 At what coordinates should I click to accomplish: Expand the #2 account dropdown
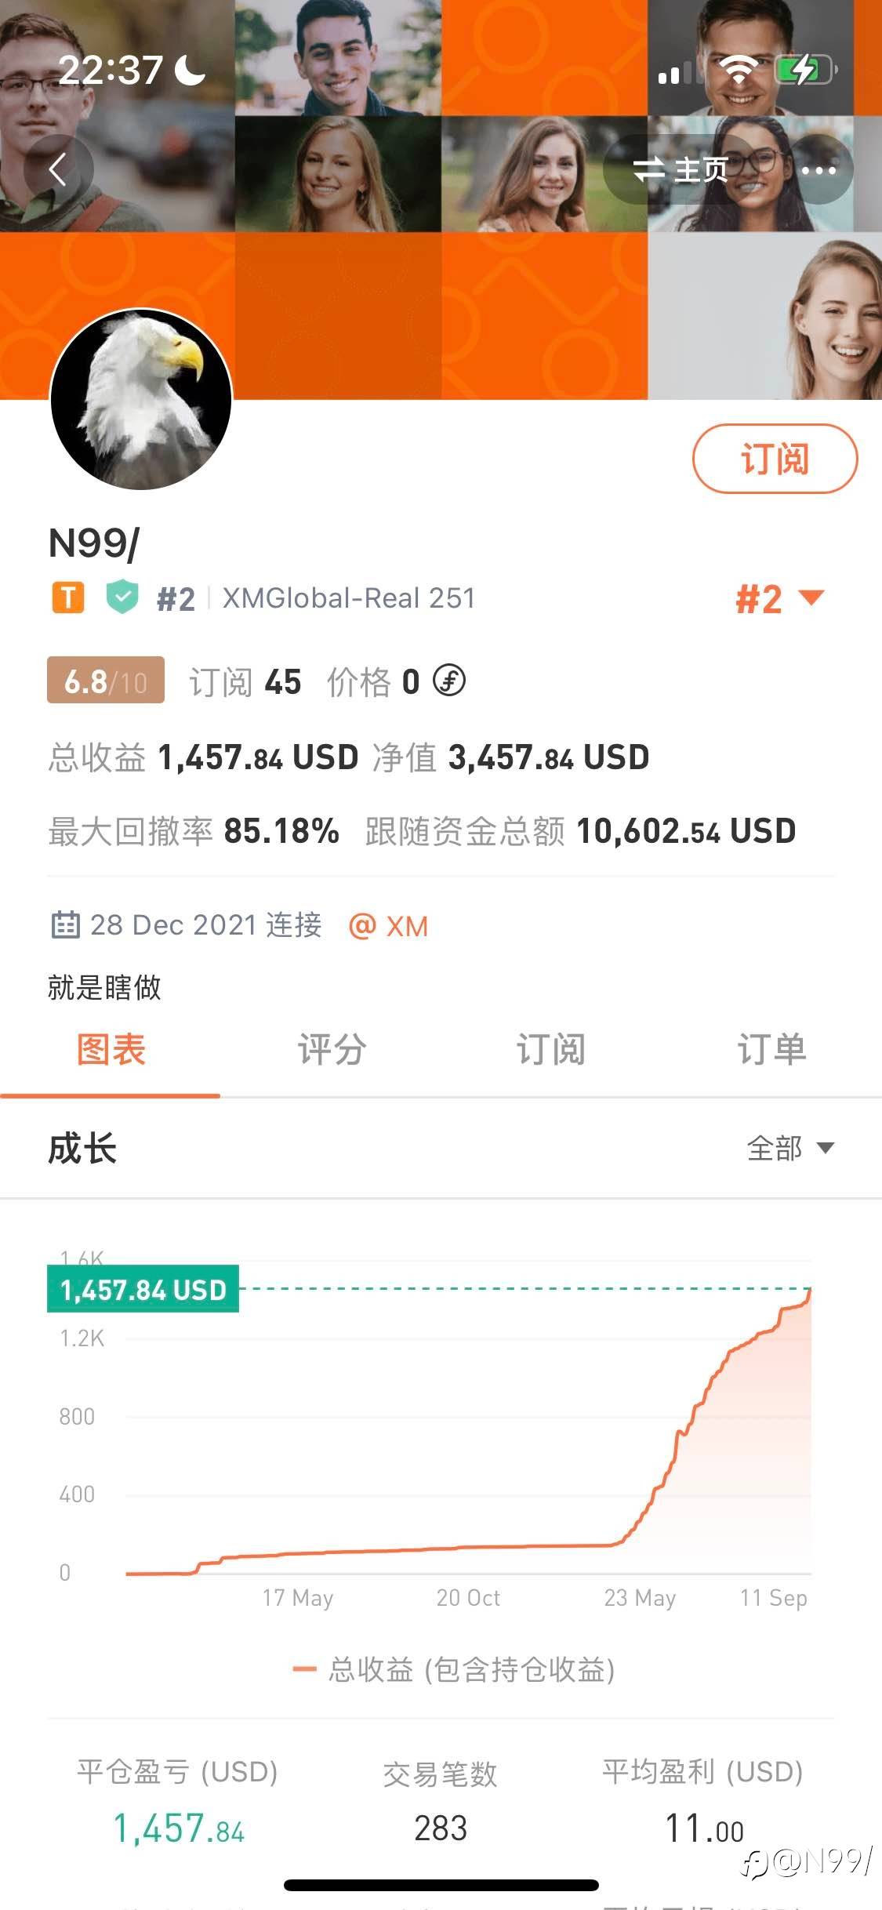tap(779, 600)
